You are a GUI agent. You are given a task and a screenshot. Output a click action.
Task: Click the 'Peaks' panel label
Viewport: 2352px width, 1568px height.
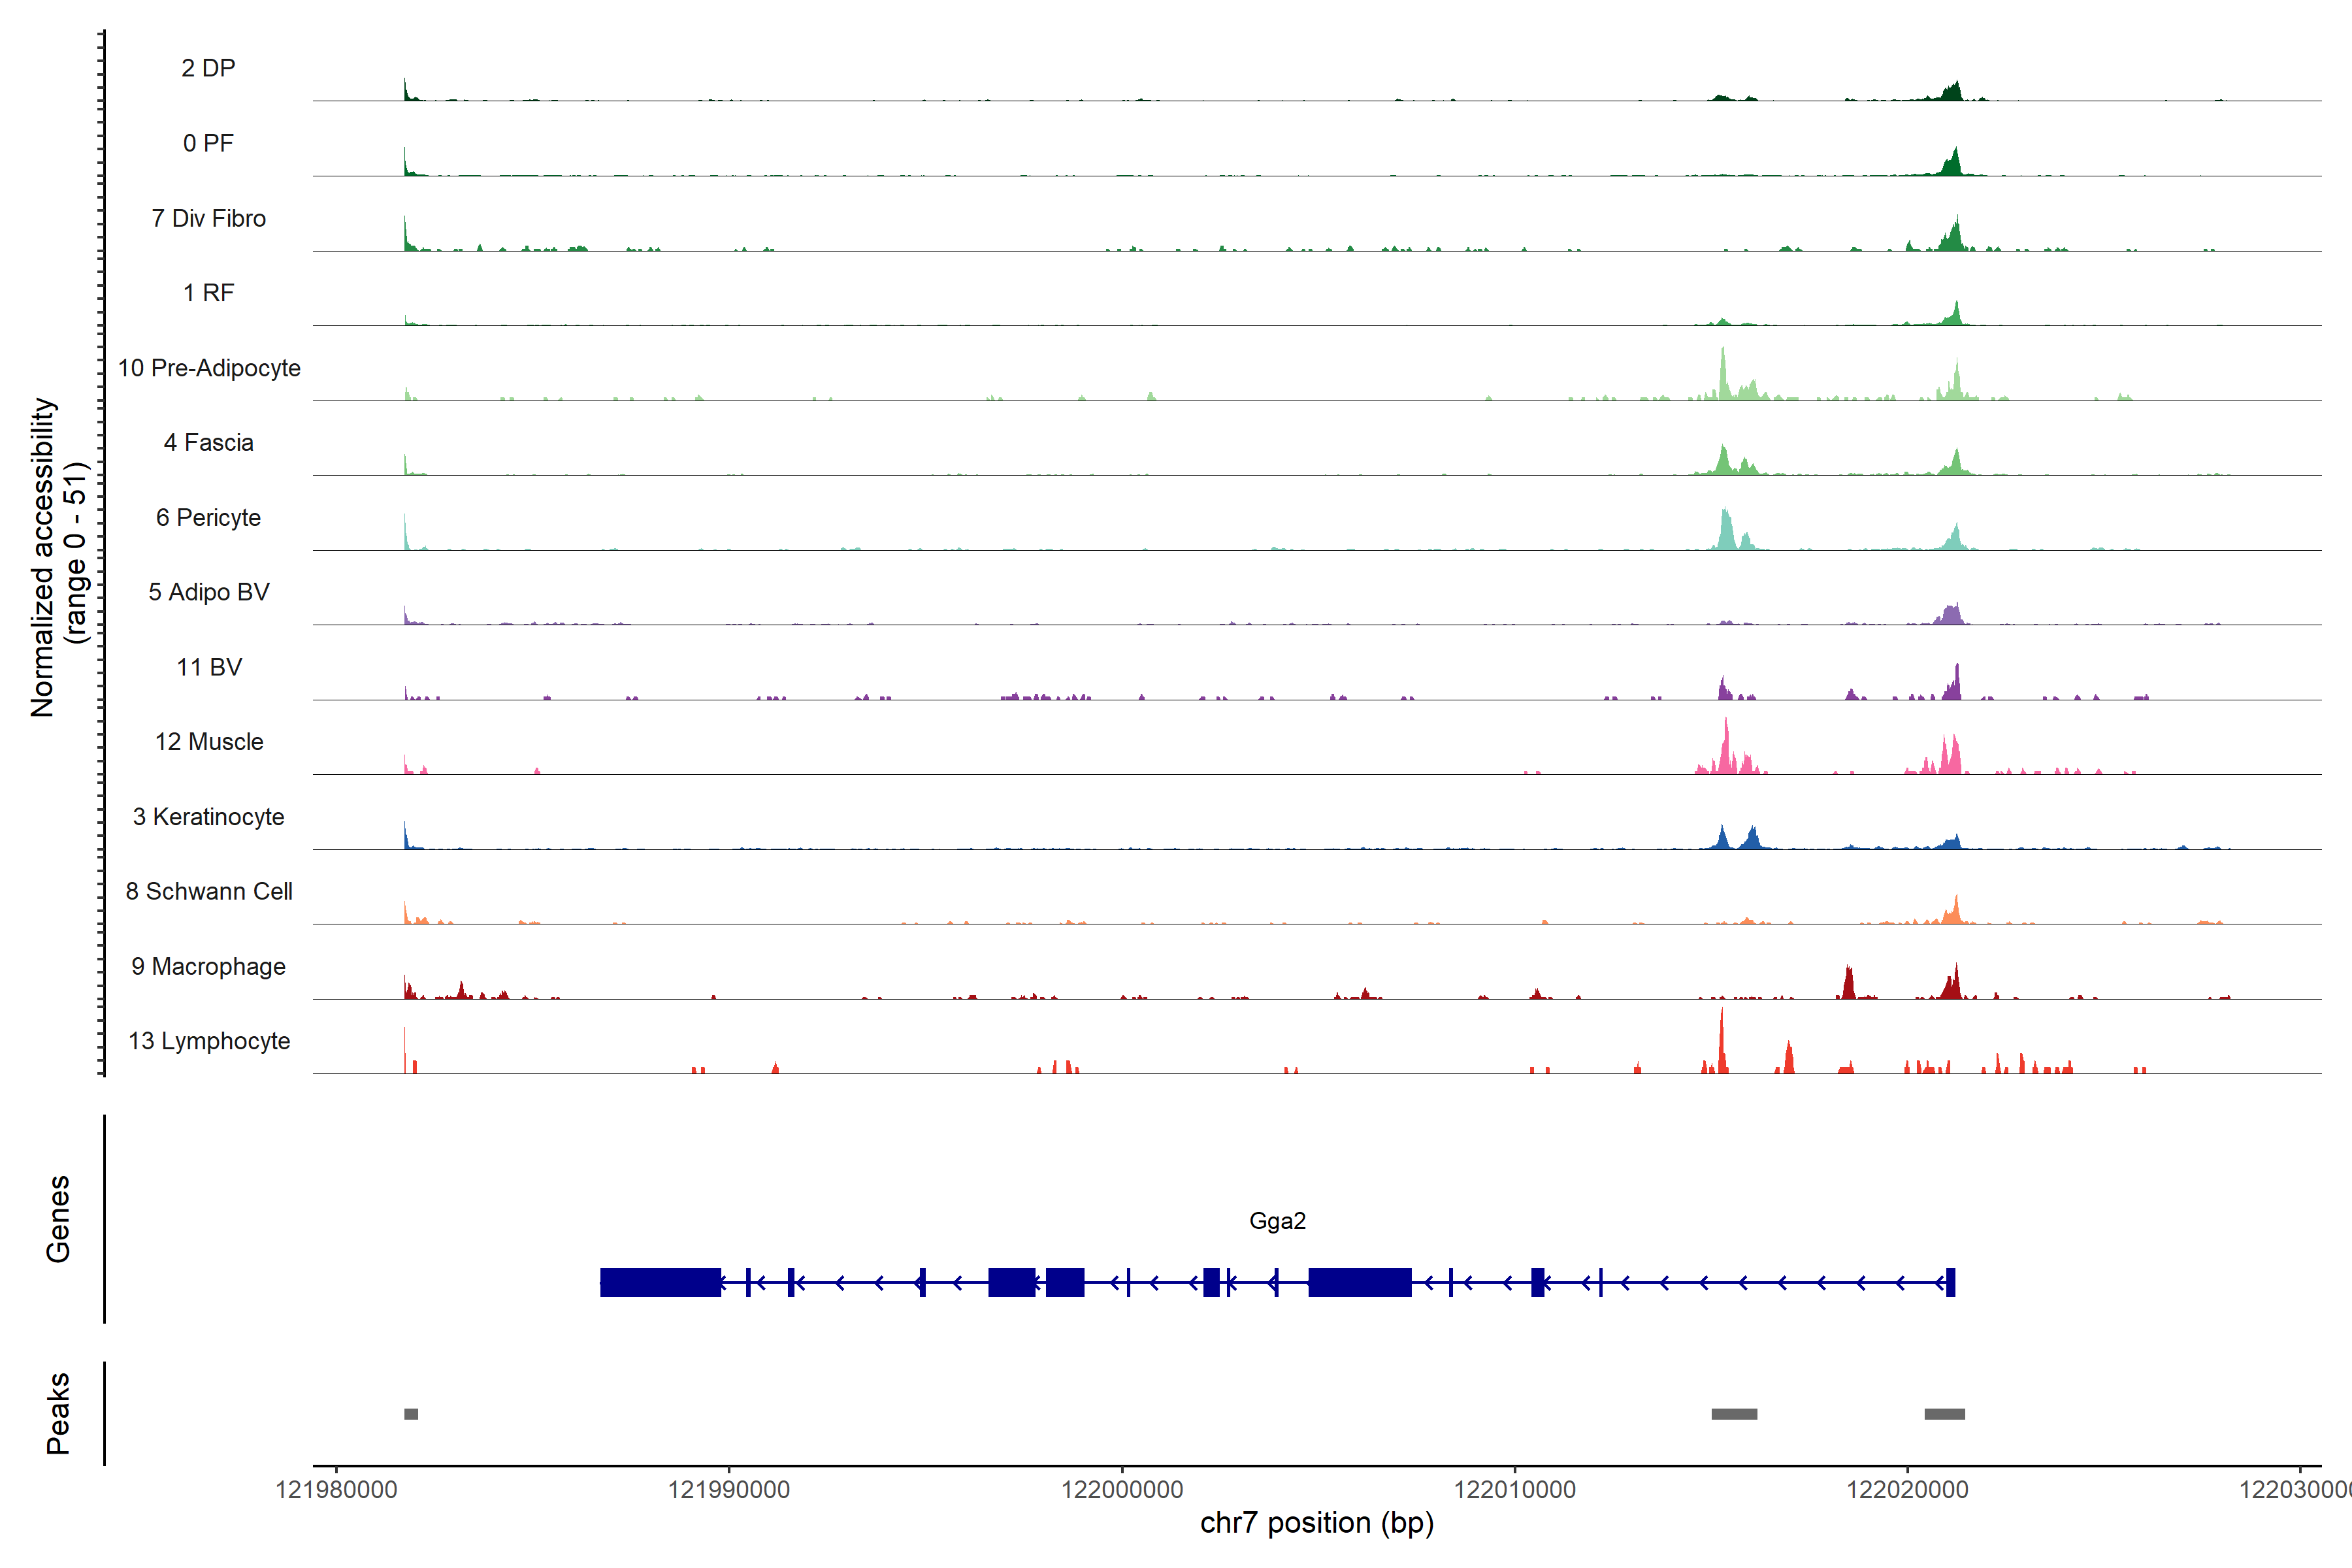pyautogui.click(x=58, y=1413)
